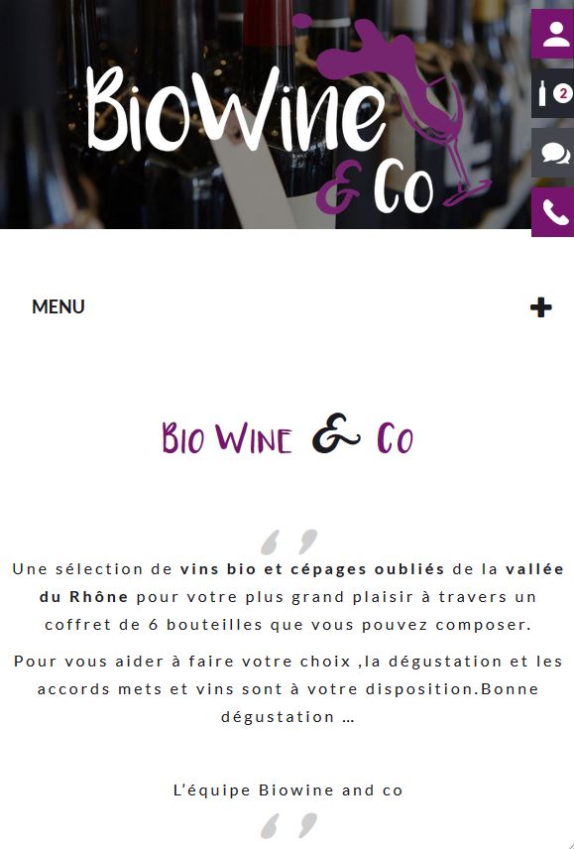Click the phone call icon
This screenshot has width=574, height=849.
pyautogui.click(x=553, y=212)
